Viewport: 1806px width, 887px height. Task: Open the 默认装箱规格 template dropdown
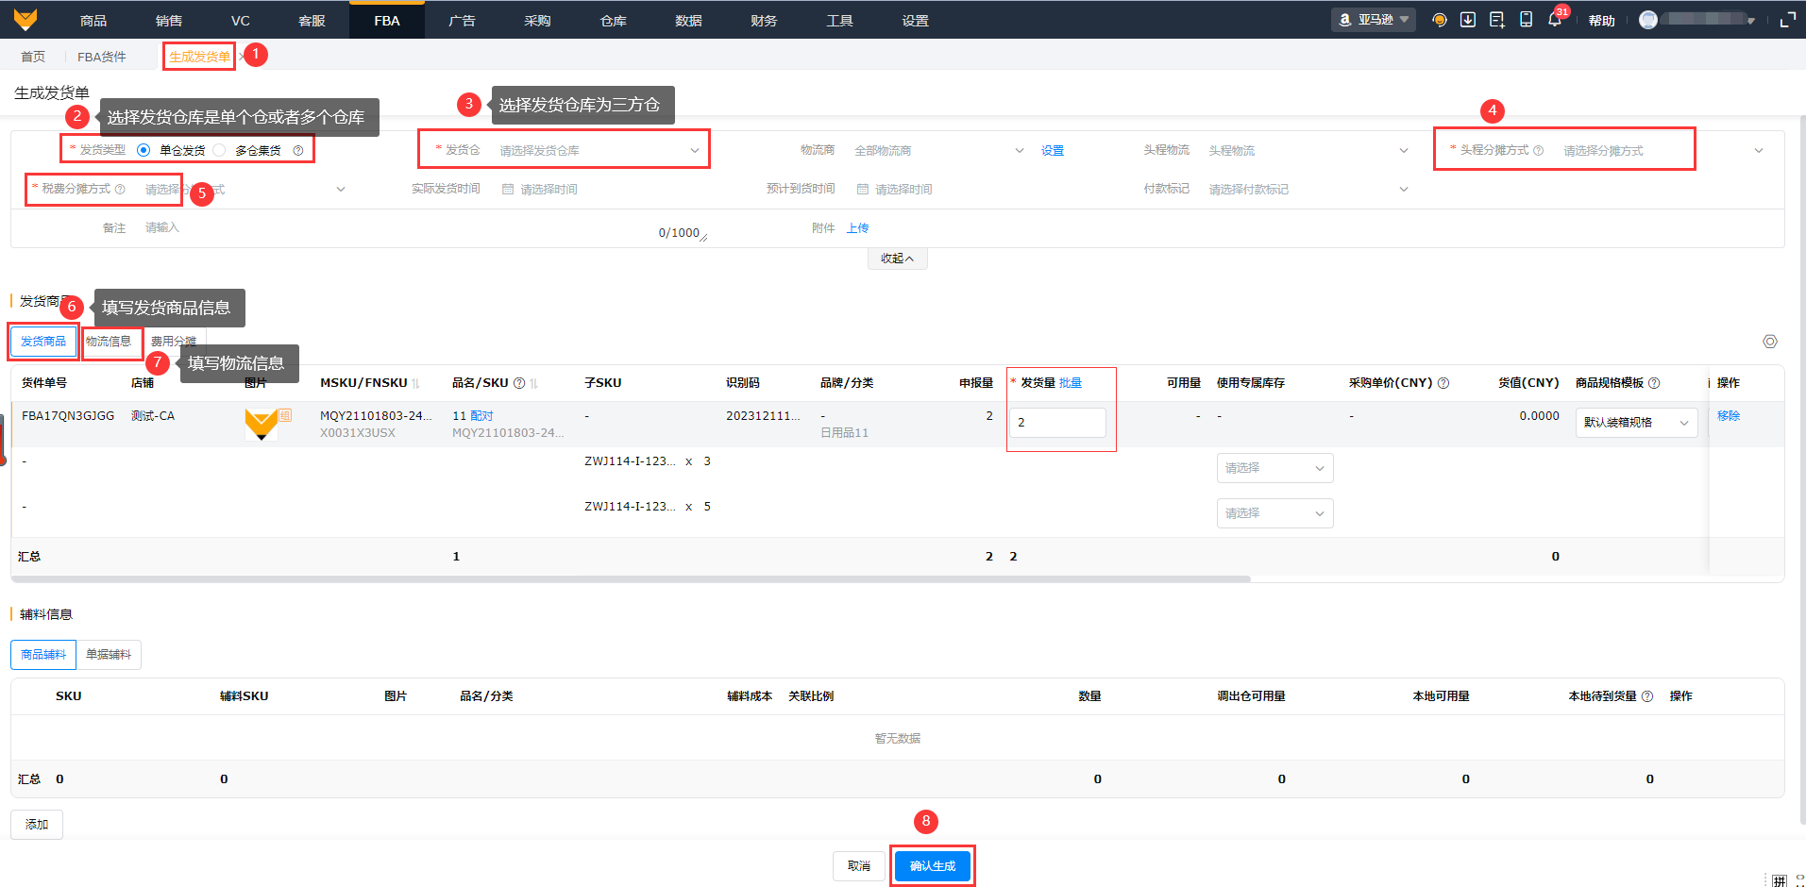[1635, 423]
